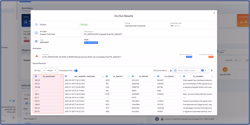Click the cell value 392.23
250x125 pixels.
37,80
